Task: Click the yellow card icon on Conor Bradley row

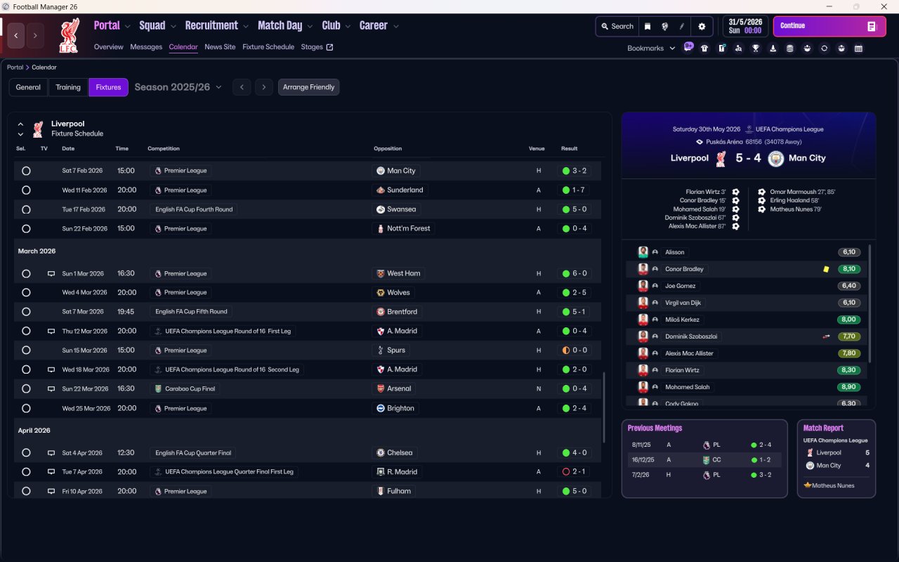Action: [826, 269]
